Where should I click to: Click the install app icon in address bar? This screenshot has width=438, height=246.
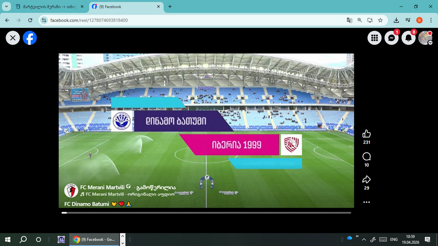tap(370, 20)
